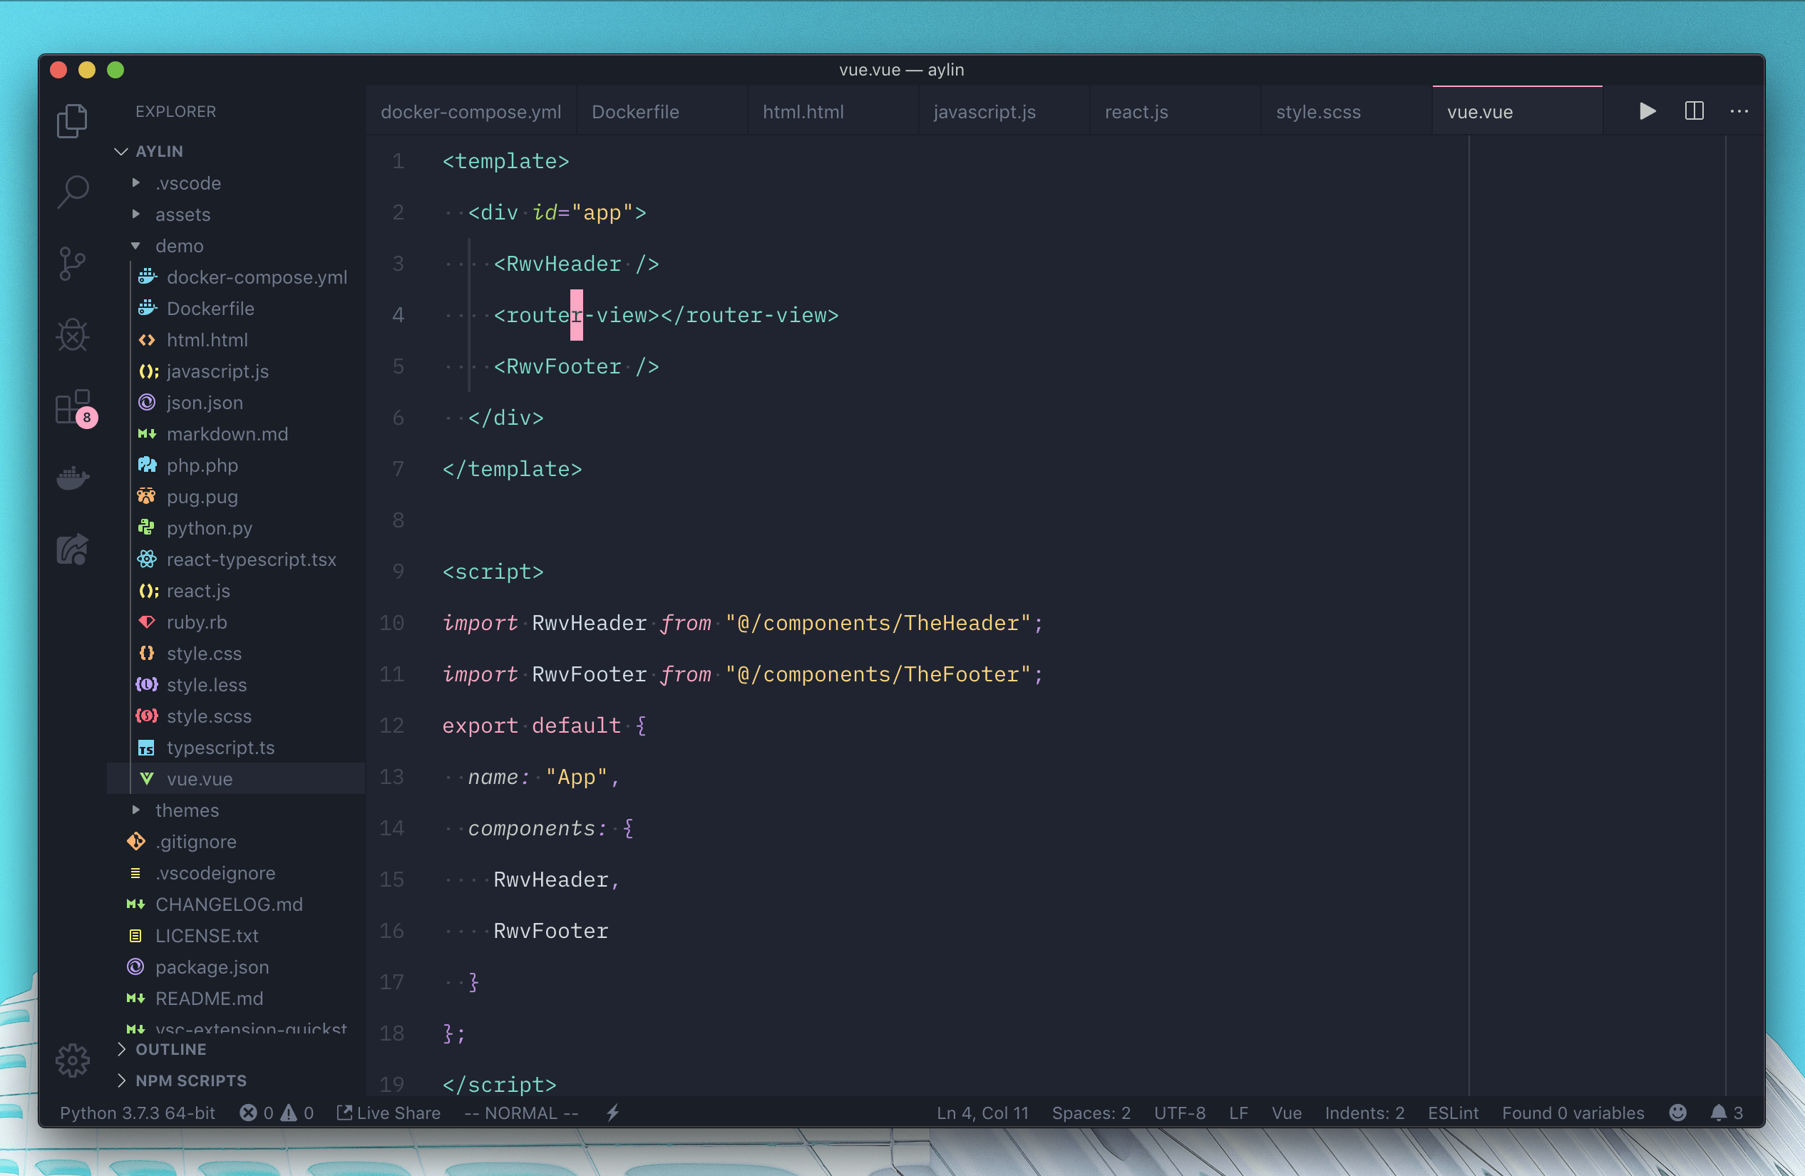This screenshot has height=1176, width=1805.
Task: Collapse the demo folder
Action: 179,246
